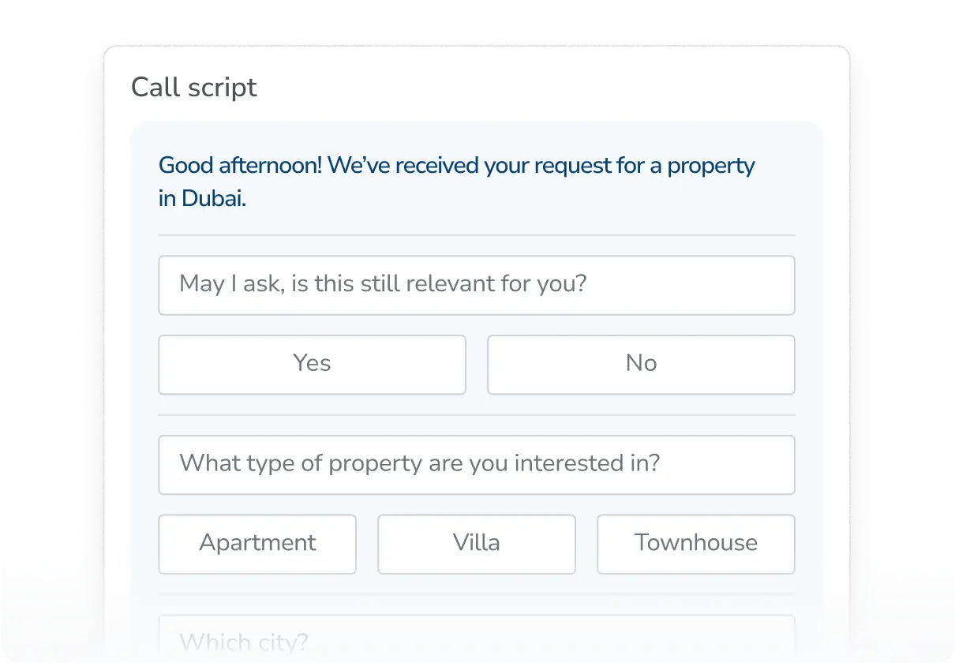Click the 'May I ask, is this still relevant' field
Viewport: 955px width, 663px height.
pyautogui.click(x=476, y=285)
